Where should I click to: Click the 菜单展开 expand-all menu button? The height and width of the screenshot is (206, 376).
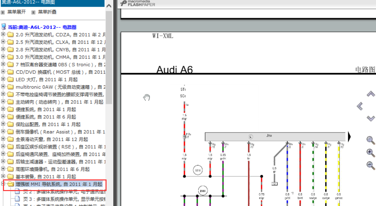[16, 12]
